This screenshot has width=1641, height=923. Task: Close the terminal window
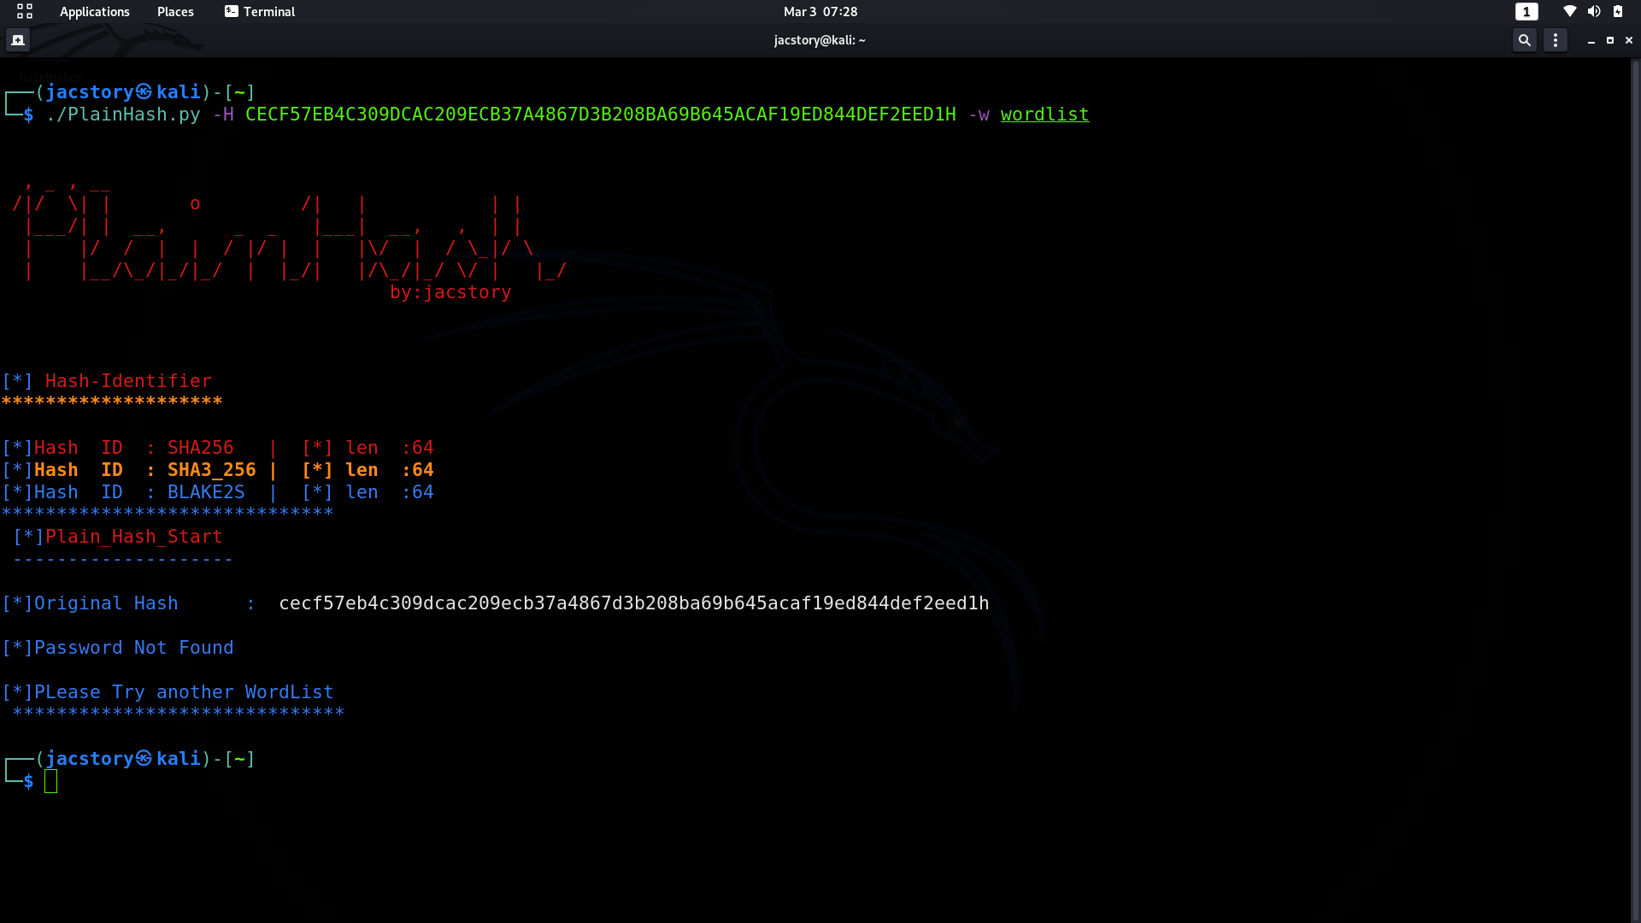click(x=1629, y=40)
